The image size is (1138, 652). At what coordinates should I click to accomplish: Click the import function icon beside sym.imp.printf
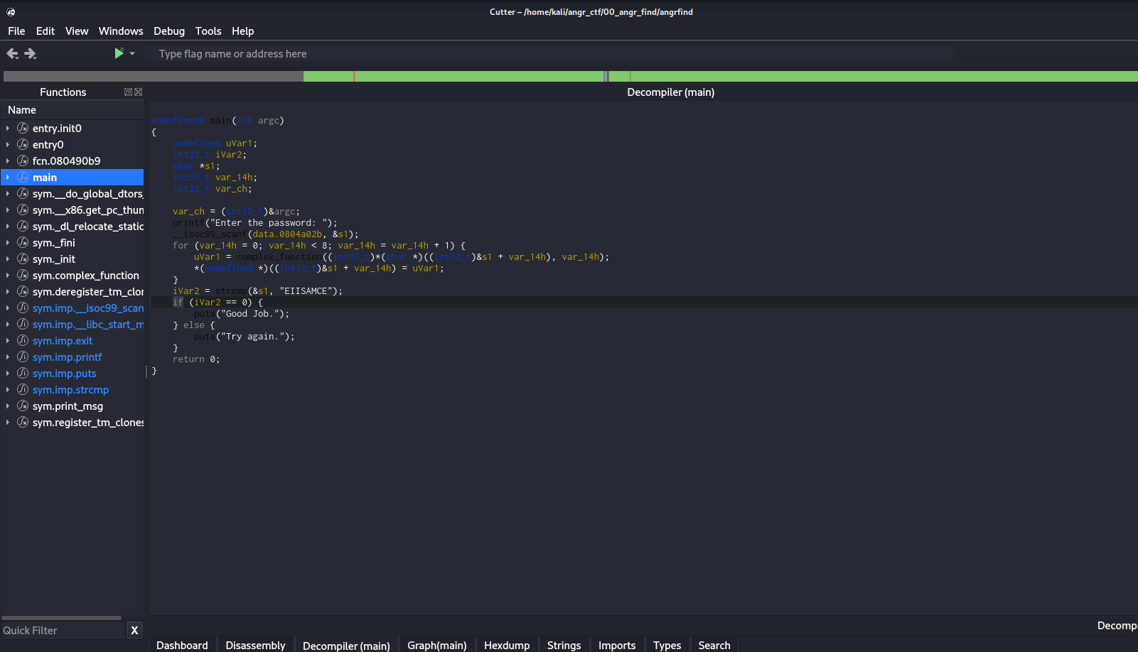[x=23, y=357]
